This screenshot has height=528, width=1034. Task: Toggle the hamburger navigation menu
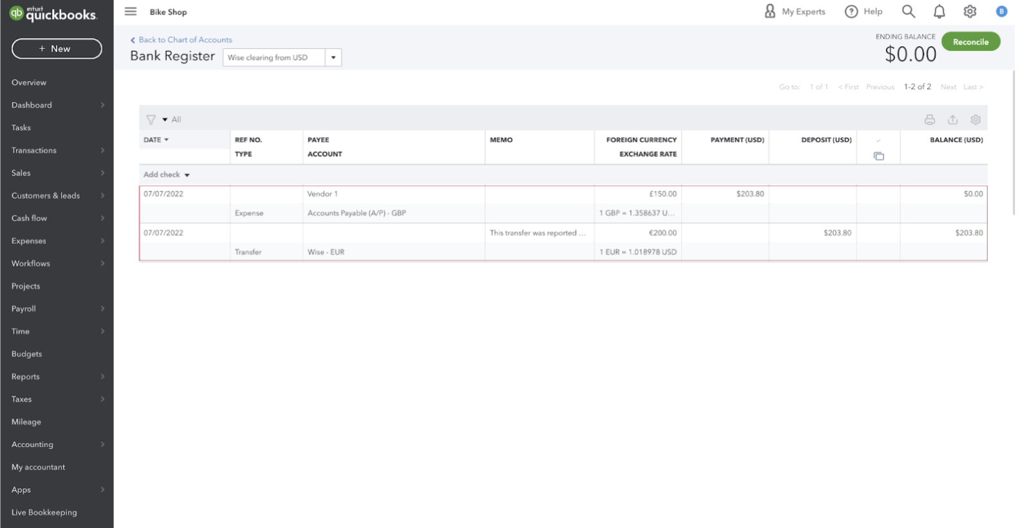(131, 12)
